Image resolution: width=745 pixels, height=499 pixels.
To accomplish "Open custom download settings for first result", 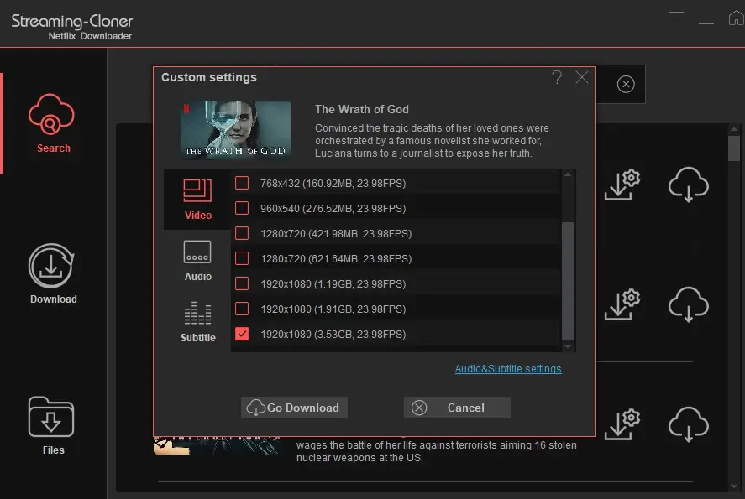I will [622, 184].
